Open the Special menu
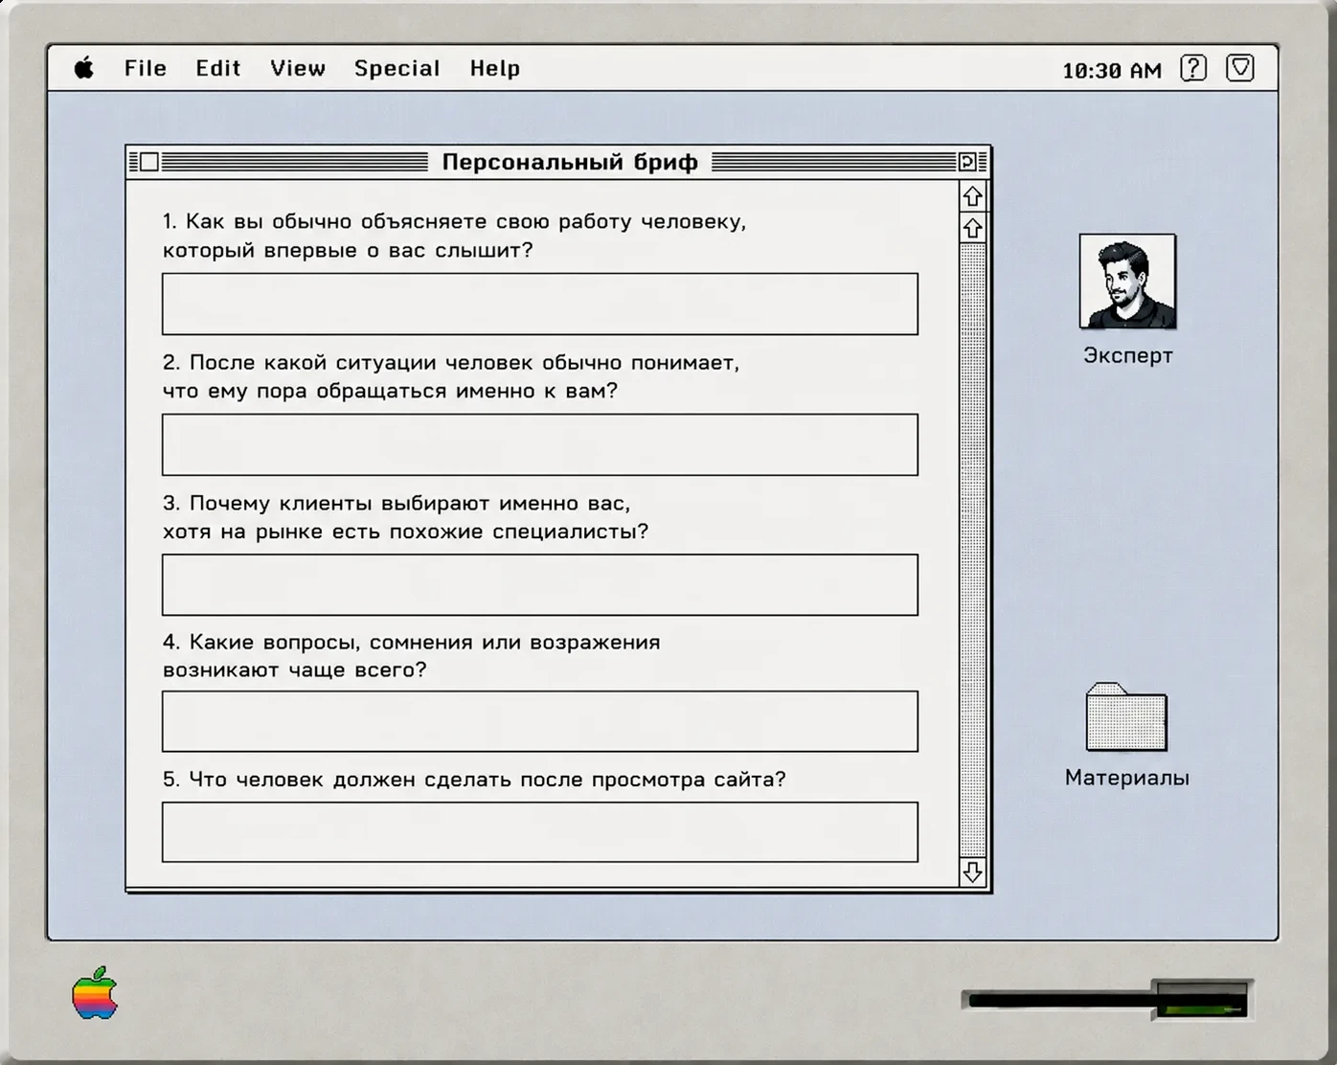The height and width of the screenshot is (1065, 1337). [397, 68]
